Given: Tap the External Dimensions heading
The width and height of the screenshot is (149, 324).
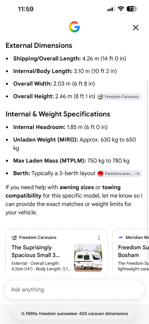Looking at the screenshot, I should 39,46.
